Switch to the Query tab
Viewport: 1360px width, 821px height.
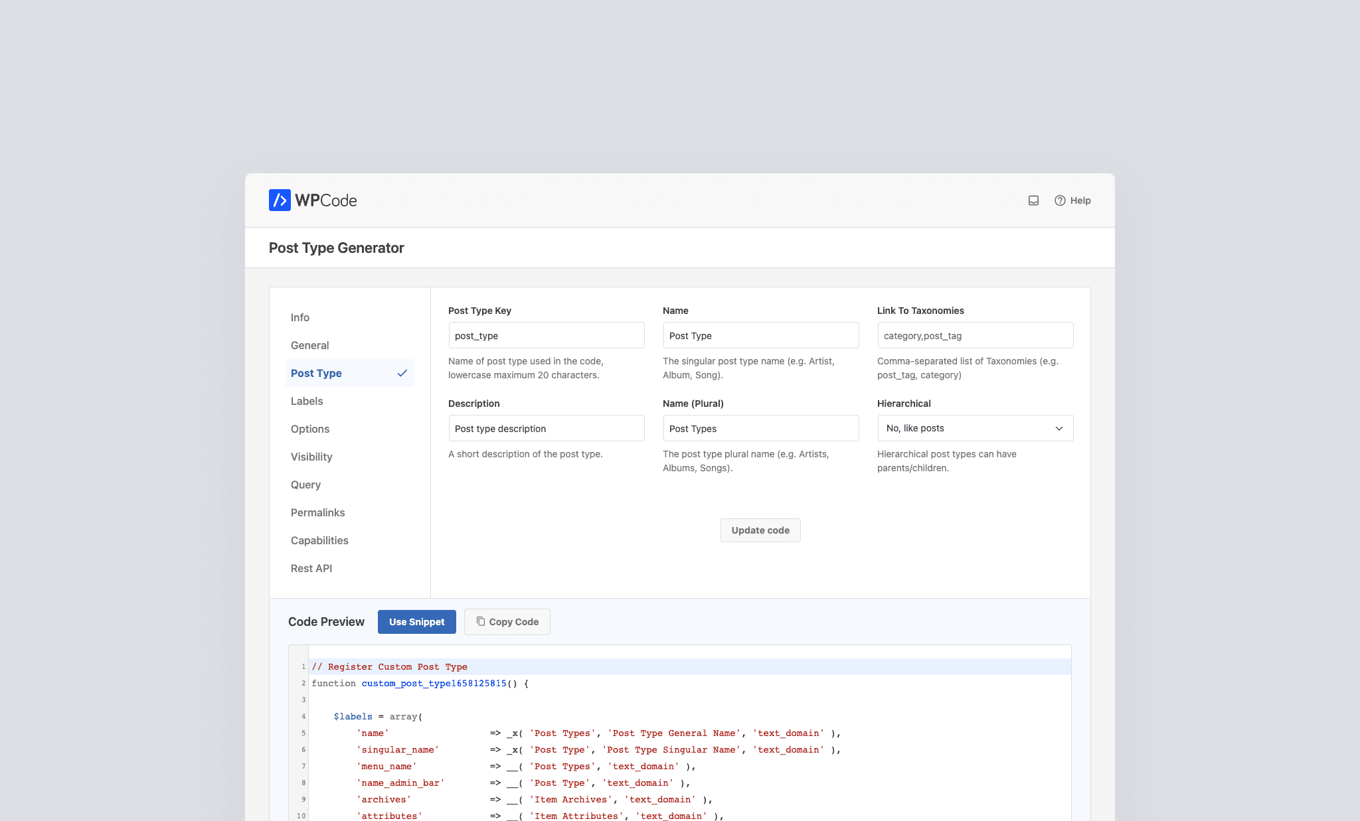pyautogui.click(x=305, y=485)
